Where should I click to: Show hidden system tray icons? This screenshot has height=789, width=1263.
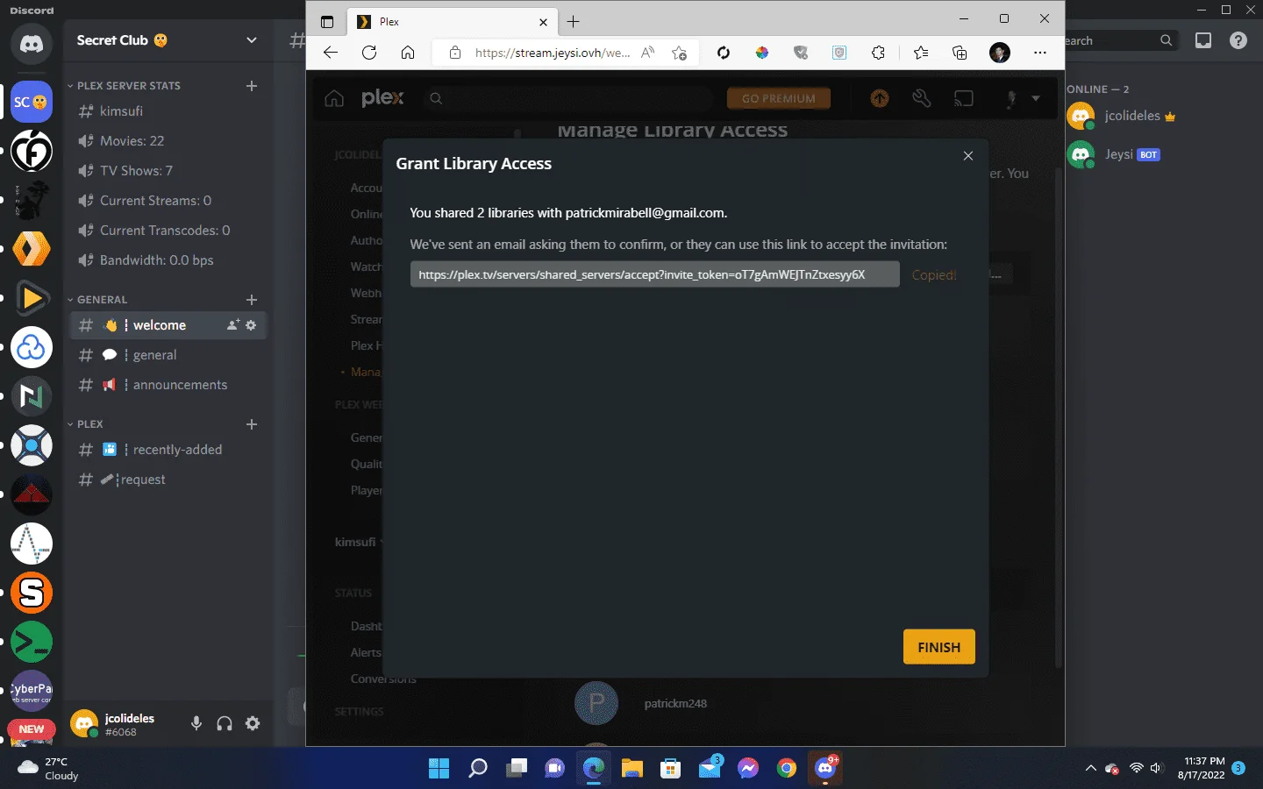tap(1090, 769)
